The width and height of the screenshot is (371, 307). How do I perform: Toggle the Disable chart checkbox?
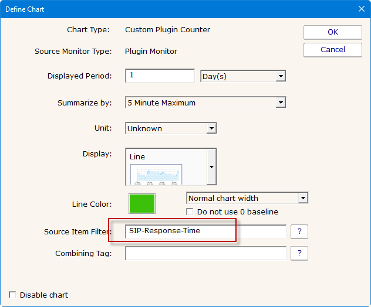(12, 295)
